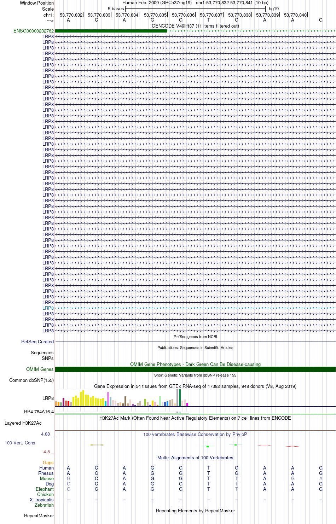This screenshot has height=524, width=336.
Task: Select the Mouse species row label
Action: point(47,479)
